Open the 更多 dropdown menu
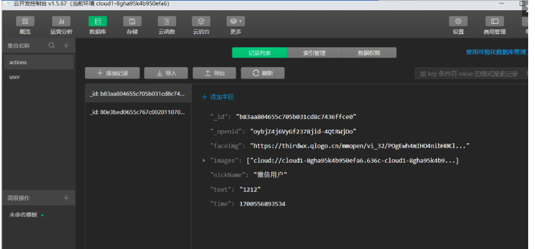The image size is (535, 249). [236, 22]
